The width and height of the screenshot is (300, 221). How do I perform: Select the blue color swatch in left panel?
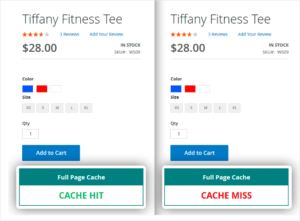pyautogui.click(x=28, y=89)
